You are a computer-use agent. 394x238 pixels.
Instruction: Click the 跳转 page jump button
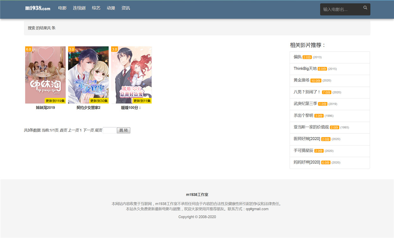[123, 130]
